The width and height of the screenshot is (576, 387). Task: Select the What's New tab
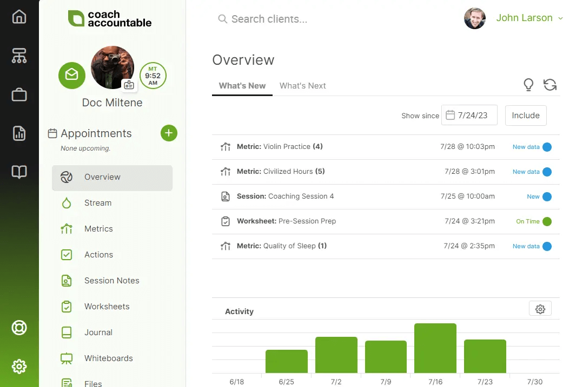point(242,85)
